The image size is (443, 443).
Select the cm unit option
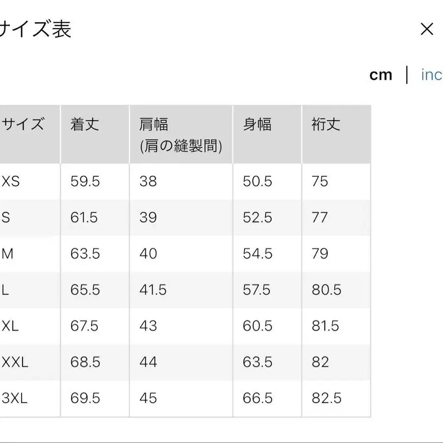tap(381, 75)
